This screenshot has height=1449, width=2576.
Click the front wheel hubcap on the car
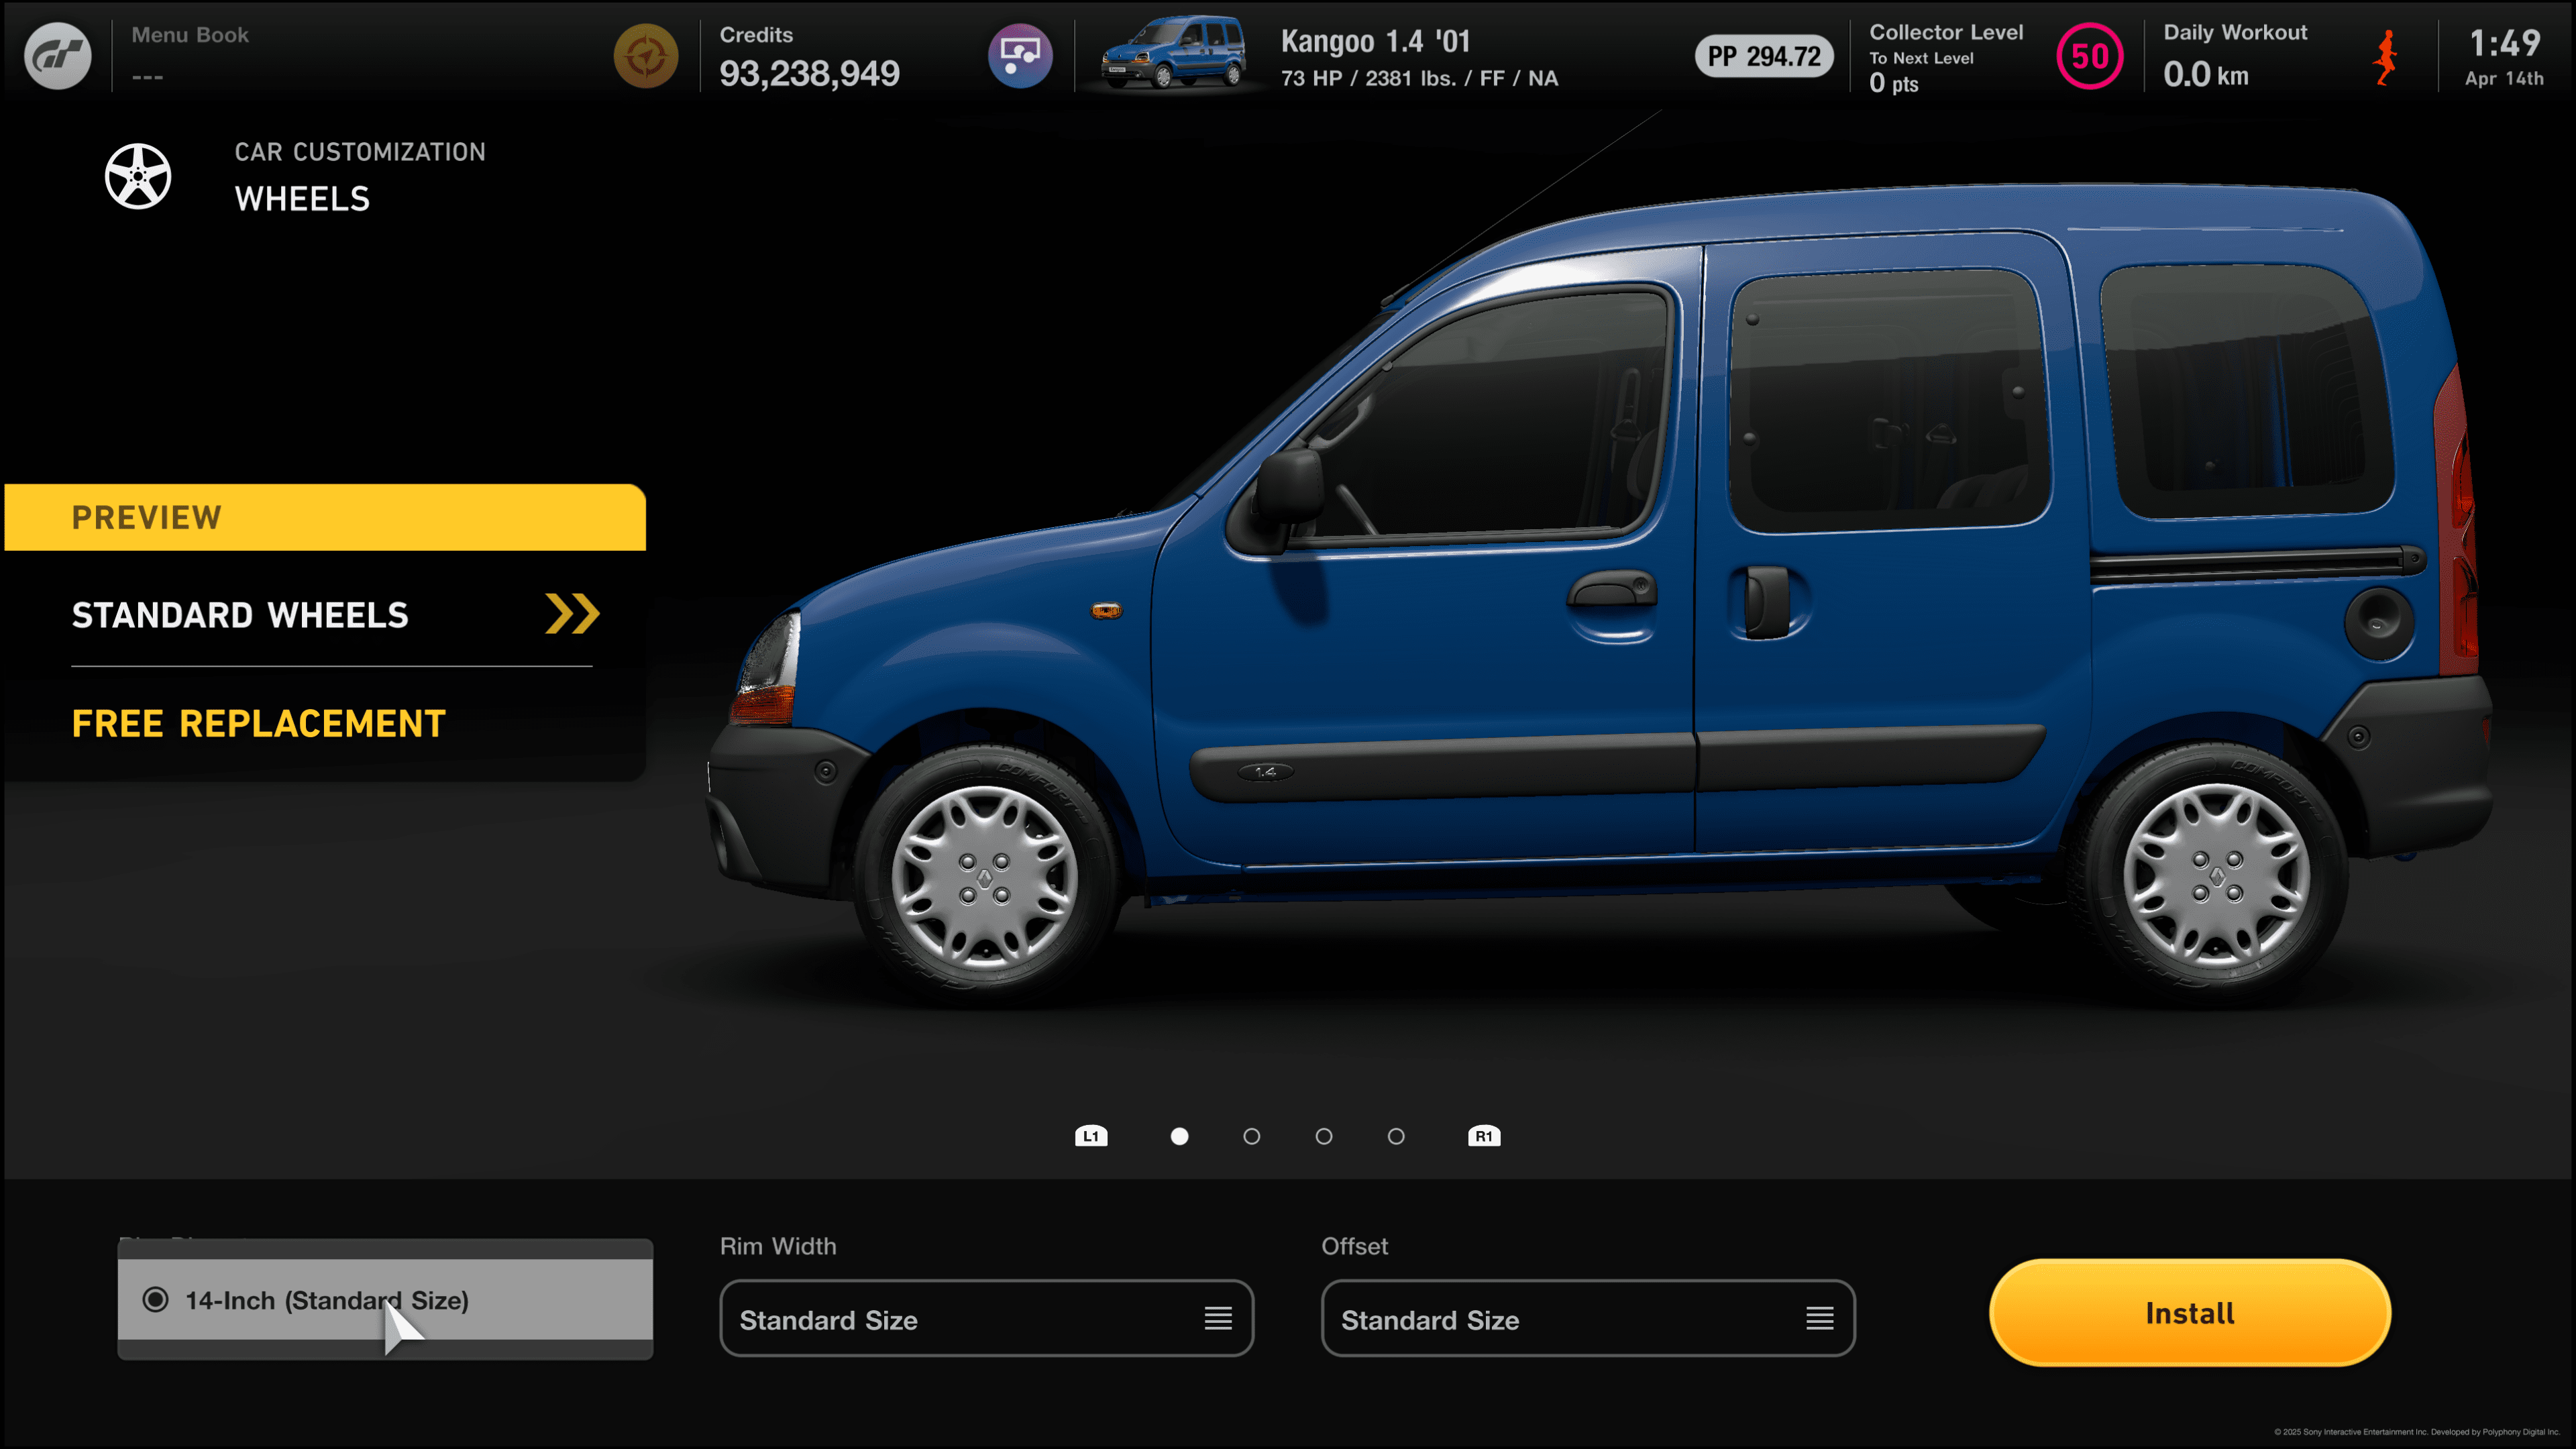(x=984, y=878)
